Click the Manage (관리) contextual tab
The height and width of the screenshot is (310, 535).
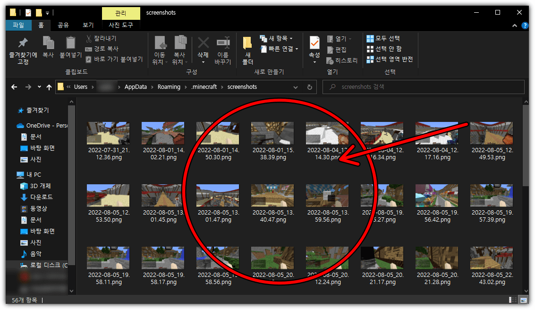coord(121,13)
